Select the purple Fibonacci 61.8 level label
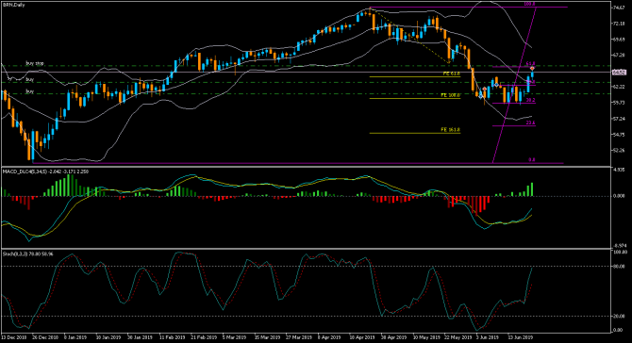The height and width of the screenshot is (343, 632). pos(531,64)
